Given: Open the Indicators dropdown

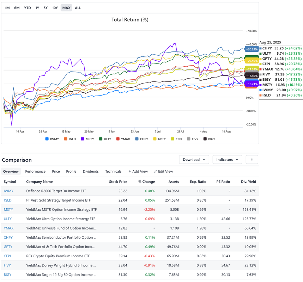Looking at the screenshot, I should coord(227,160).
